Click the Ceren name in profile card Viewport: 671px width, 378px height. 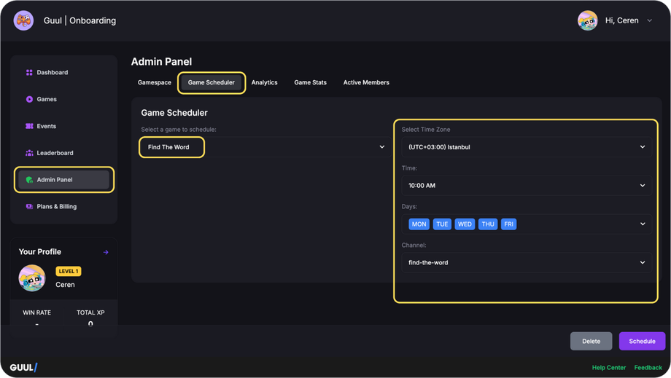(65, 285)
